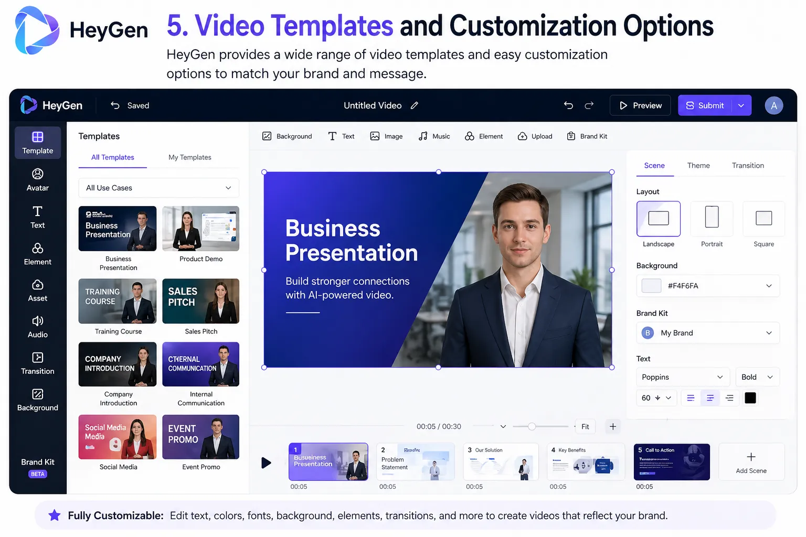Align text left
Screen dimensions: 806x537
691,398
